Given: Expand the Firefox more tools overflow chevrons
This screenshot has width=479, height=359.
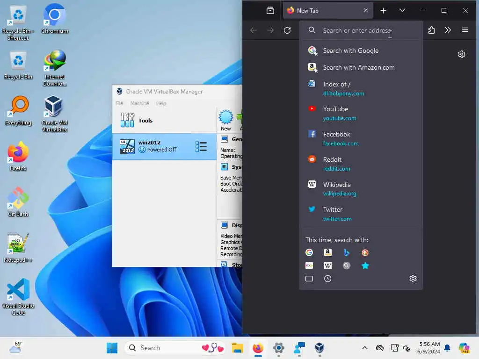Looking at the screenshot, I should coord(448,30).
